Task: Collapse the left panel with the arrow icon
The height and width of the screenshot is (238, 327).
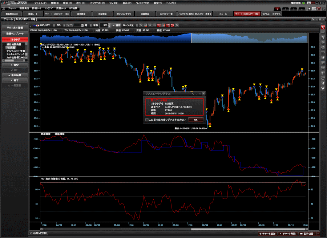Action: click(x=27, y=24)
